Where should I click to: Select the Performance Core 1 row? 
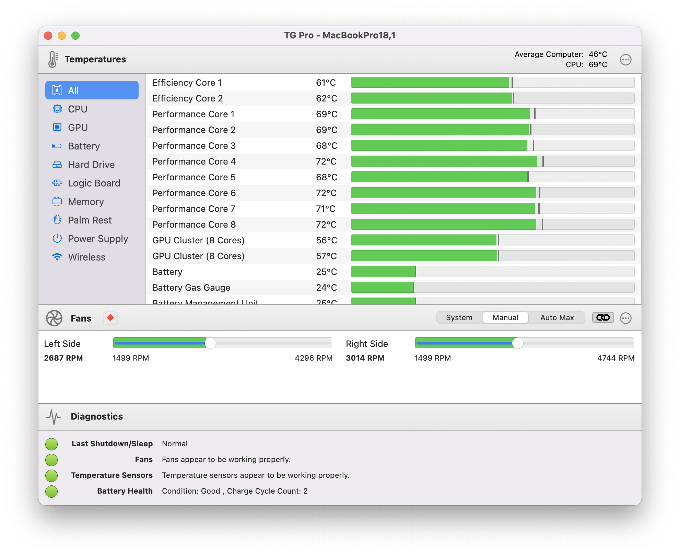393,114
